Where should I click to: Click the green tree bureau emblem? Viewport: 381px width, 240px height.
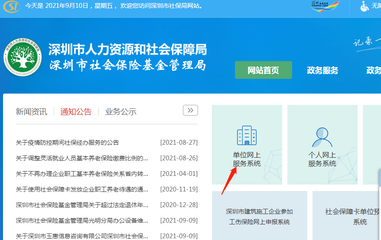pyautogui.click(x=23, y=57)
